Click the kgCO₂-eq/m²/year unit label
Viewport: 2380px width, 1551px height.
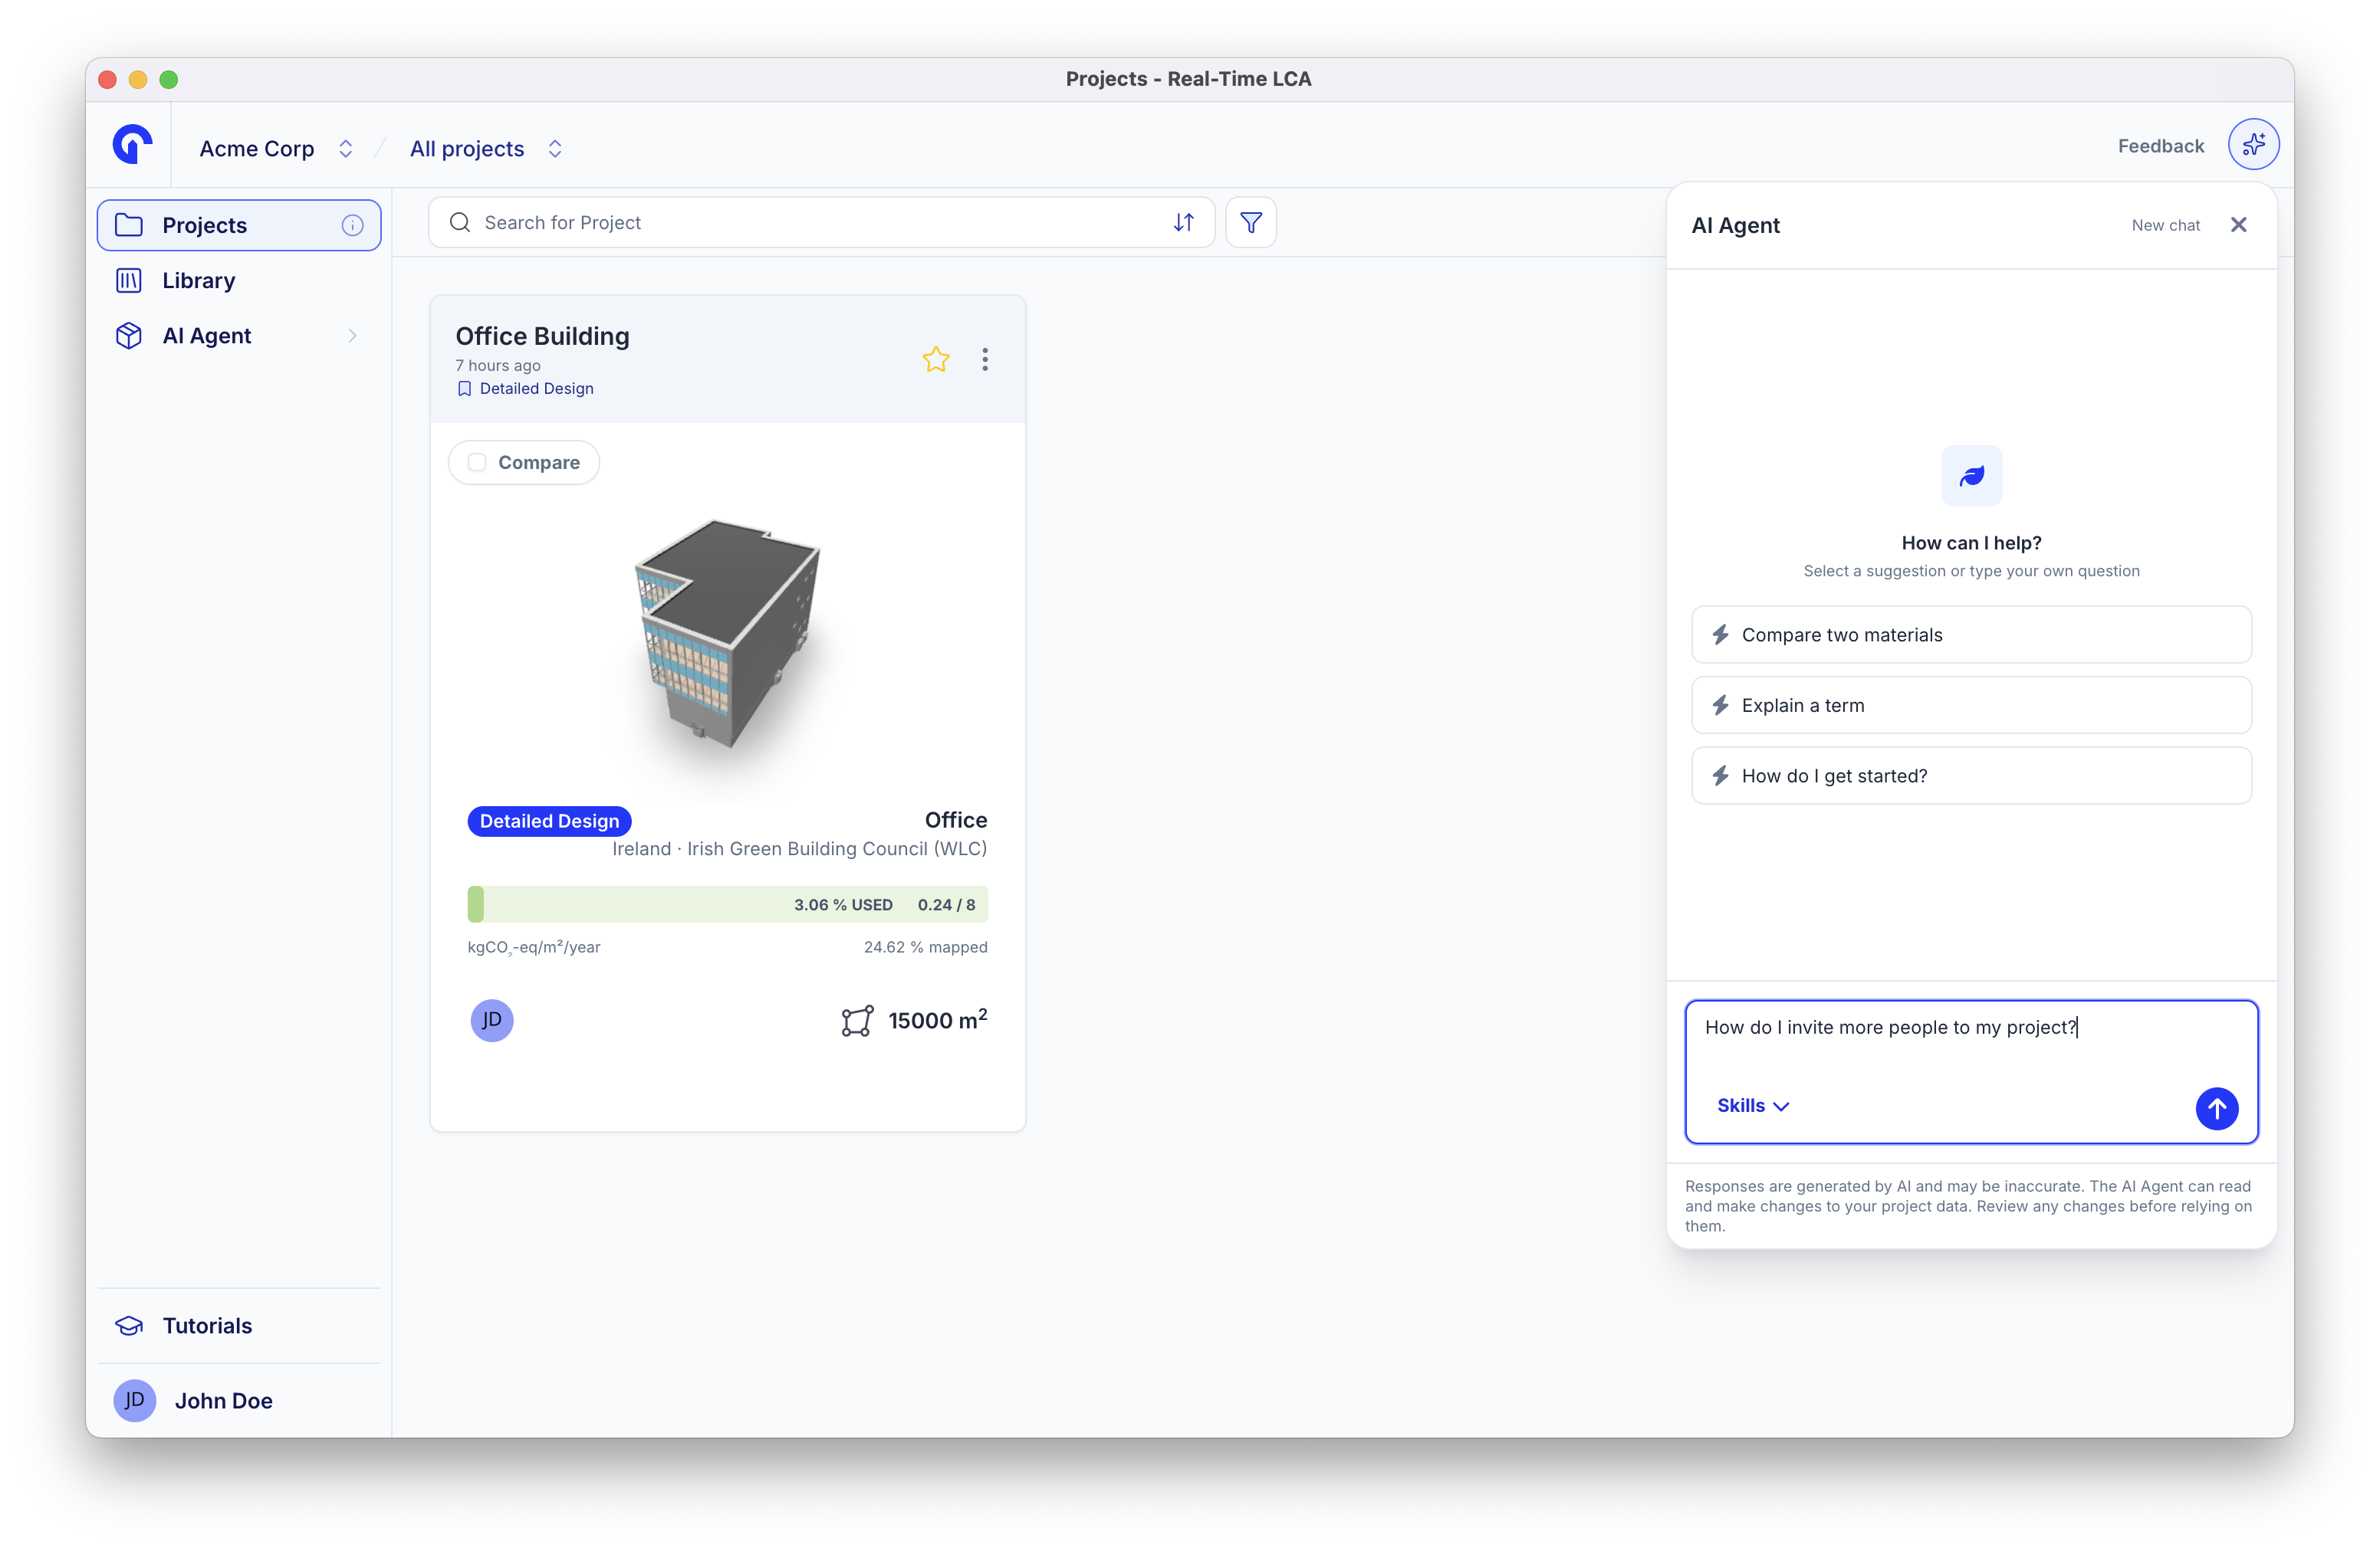click(534, 947)
